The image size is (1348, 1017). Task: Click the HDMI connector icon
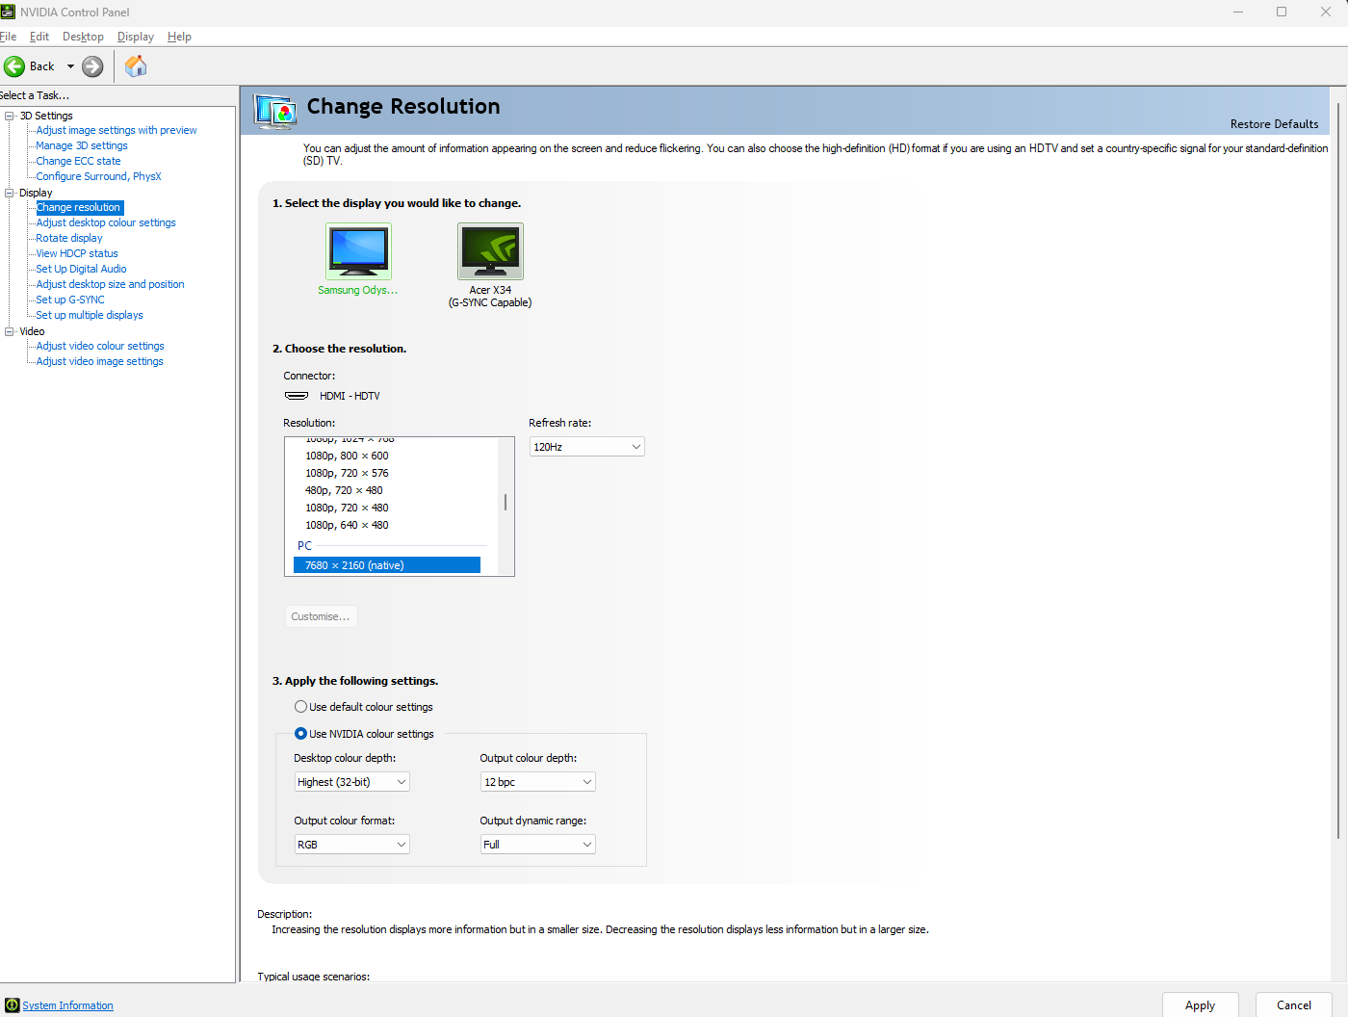click(297, 396)
